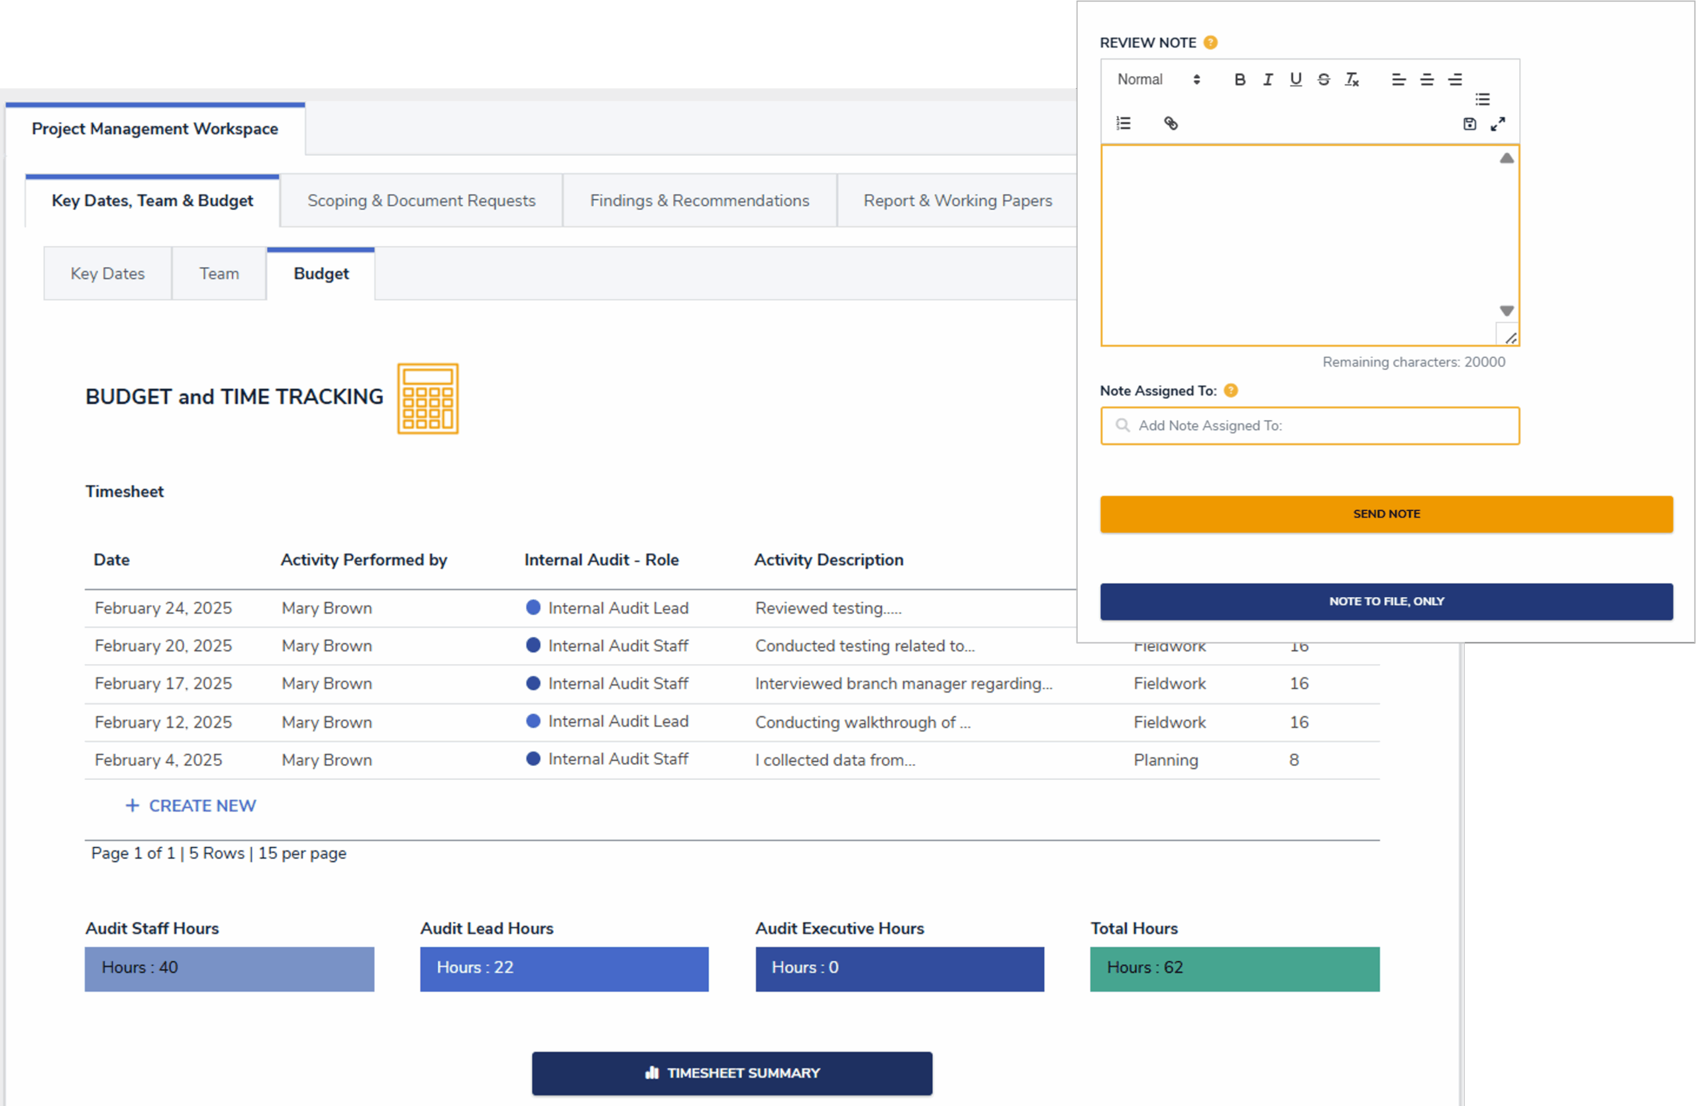Apply strikethrough formatting
The width and height of the screenshot is (1696, 1106).
click(1323, 80)
